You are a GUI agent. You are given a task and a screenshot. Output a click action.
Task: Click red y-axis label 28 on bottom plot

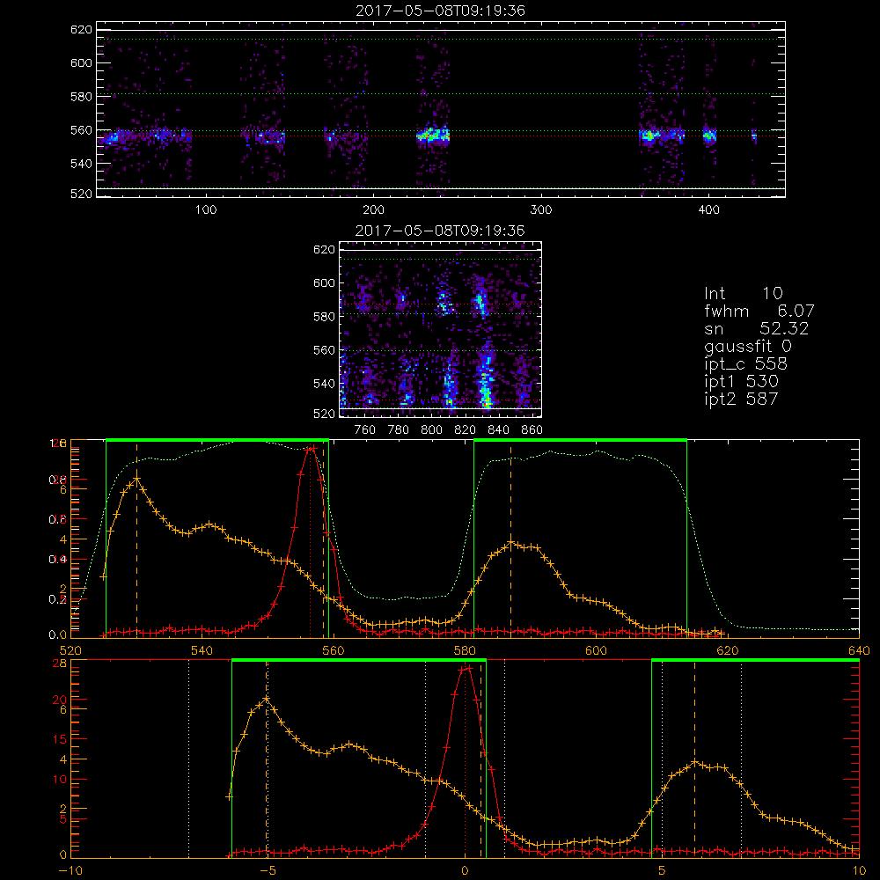pyautogui.click(x=60, y=664)
